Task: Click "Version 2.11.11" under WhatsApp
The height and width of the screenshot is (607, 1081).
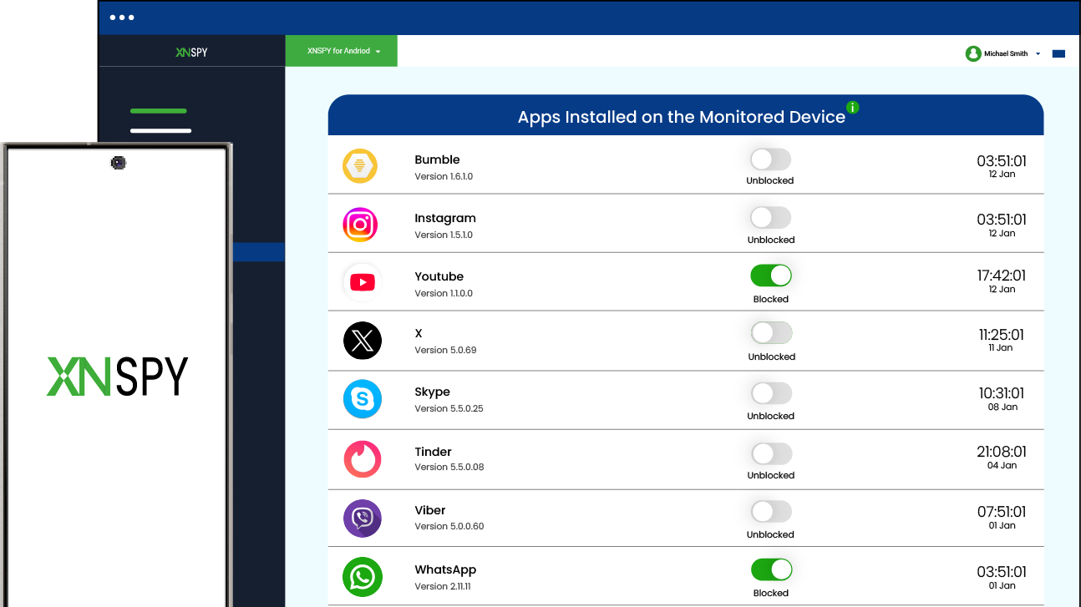Action: 443,586
